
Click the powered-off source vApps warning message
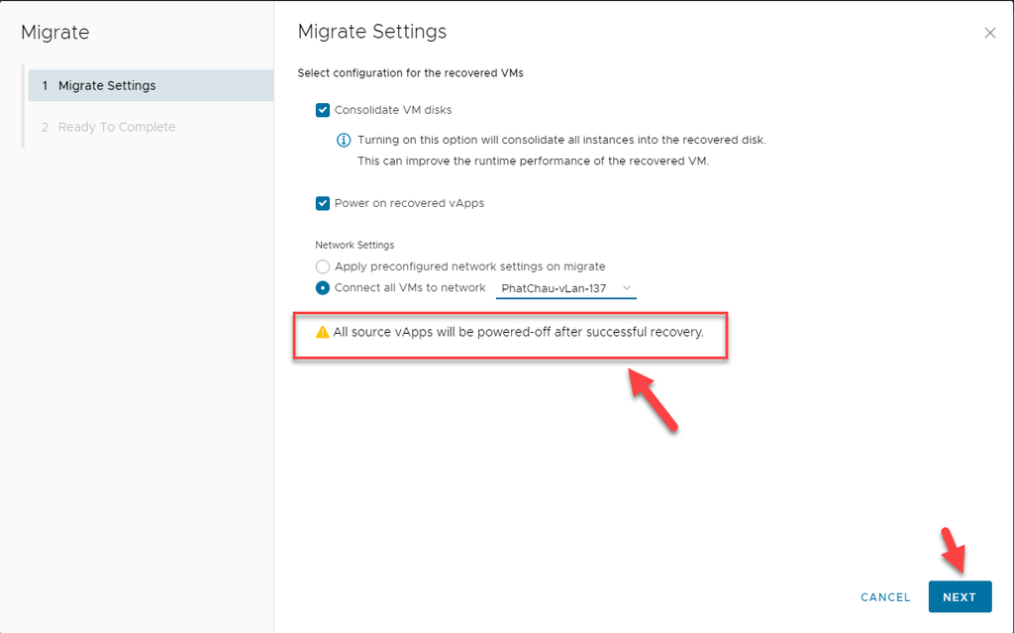click(x=518, y=333)
